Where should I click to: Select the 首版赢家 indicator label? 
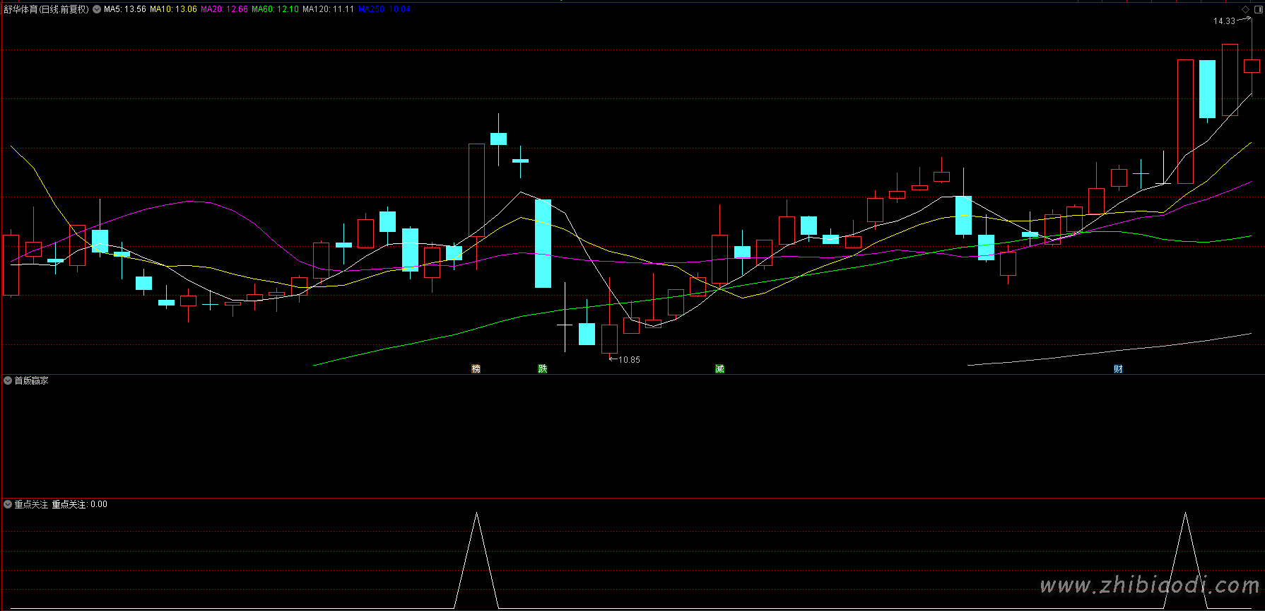coord(32,380)
